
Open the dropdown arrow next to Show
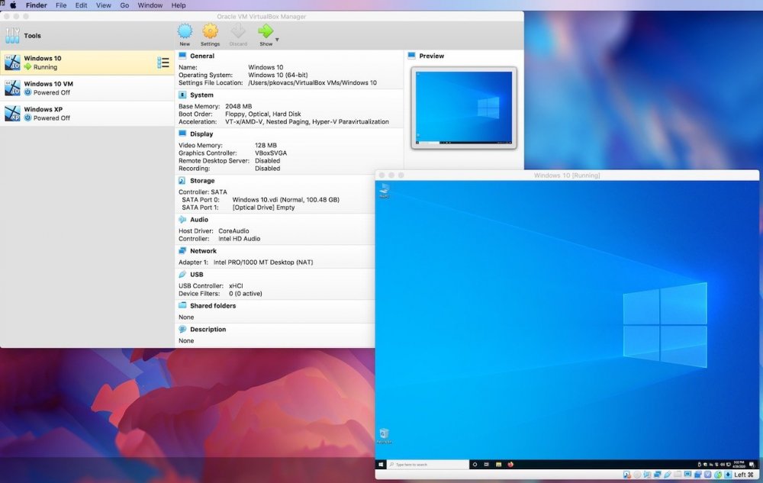tap(277, 40)
